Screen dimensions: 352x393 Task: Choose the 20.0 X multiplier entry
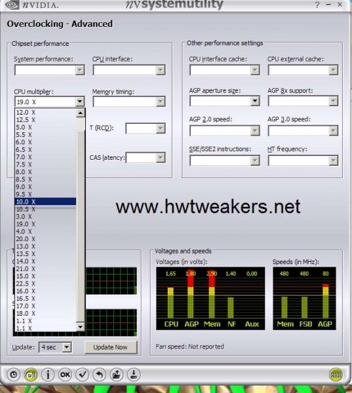pyautogui.click(x=45, y=239)
